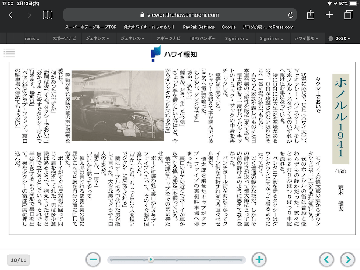
Task: Zoom in with the plus button
Action: pos(259,260)
